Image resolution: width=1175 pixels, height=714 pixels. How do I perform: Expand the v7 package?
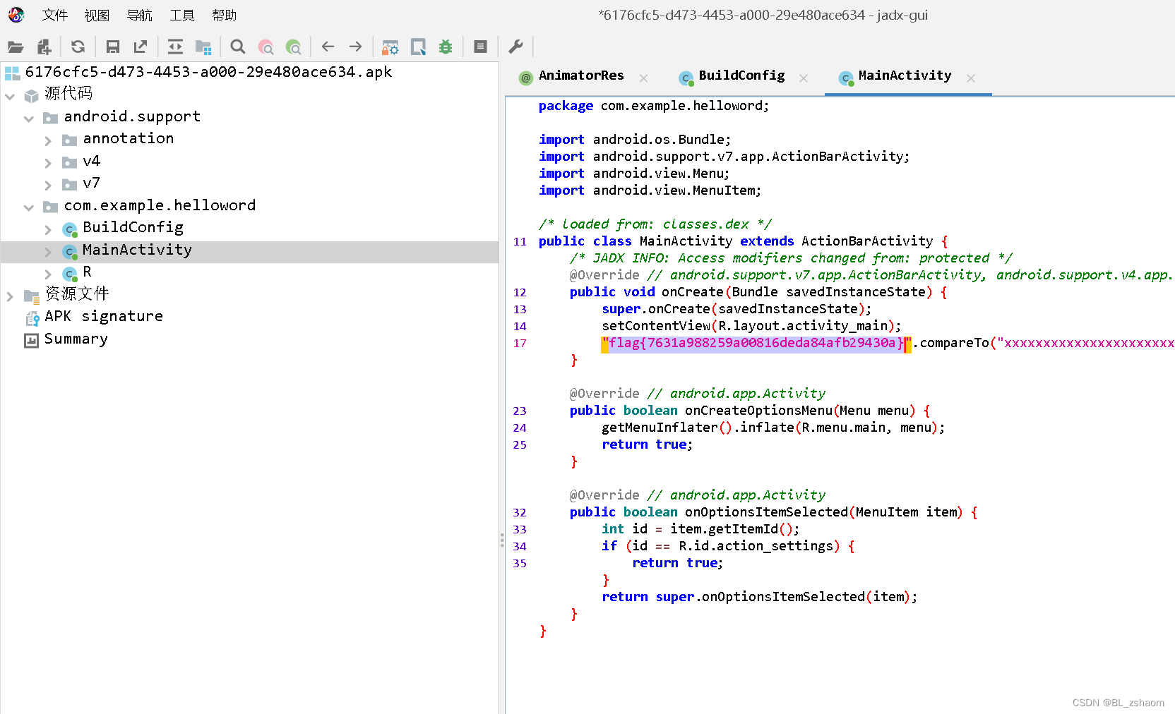(48, 186)
